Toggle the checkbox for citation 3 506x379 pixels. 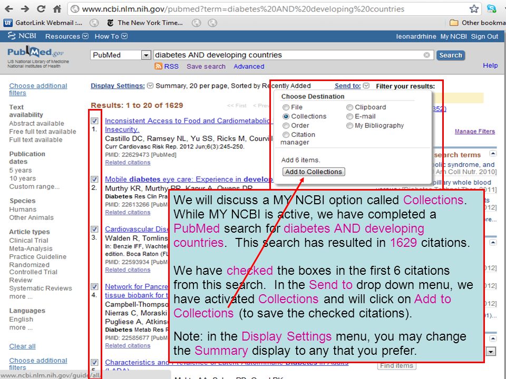(94, 229)
